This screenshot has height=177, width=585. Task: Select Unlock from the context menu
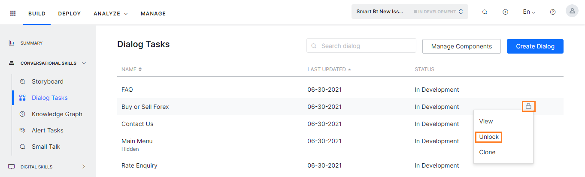(489, 137)
